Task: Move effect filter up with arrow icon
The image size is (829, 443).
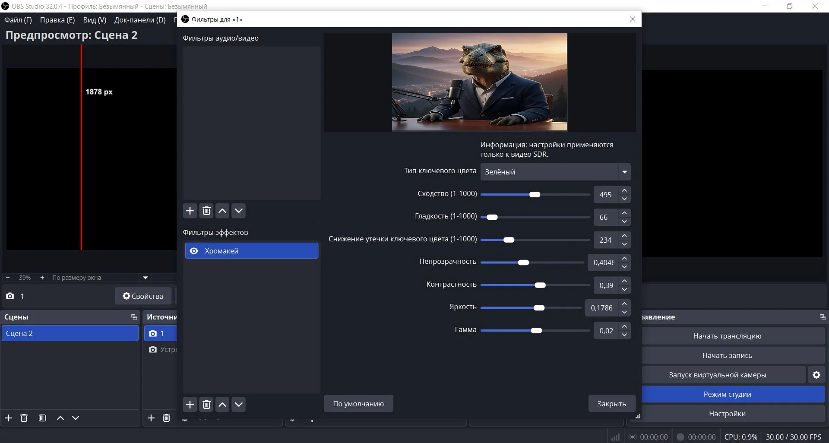Action: [x=222, y=405]
